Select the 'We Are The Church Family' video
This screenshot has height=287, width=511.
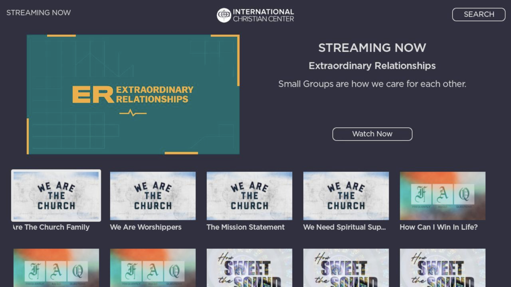[x=56, y=195]
